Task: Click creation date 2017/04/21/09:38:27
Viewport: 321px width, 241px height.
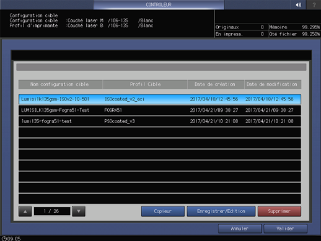Action: click(x=214, y=110)
